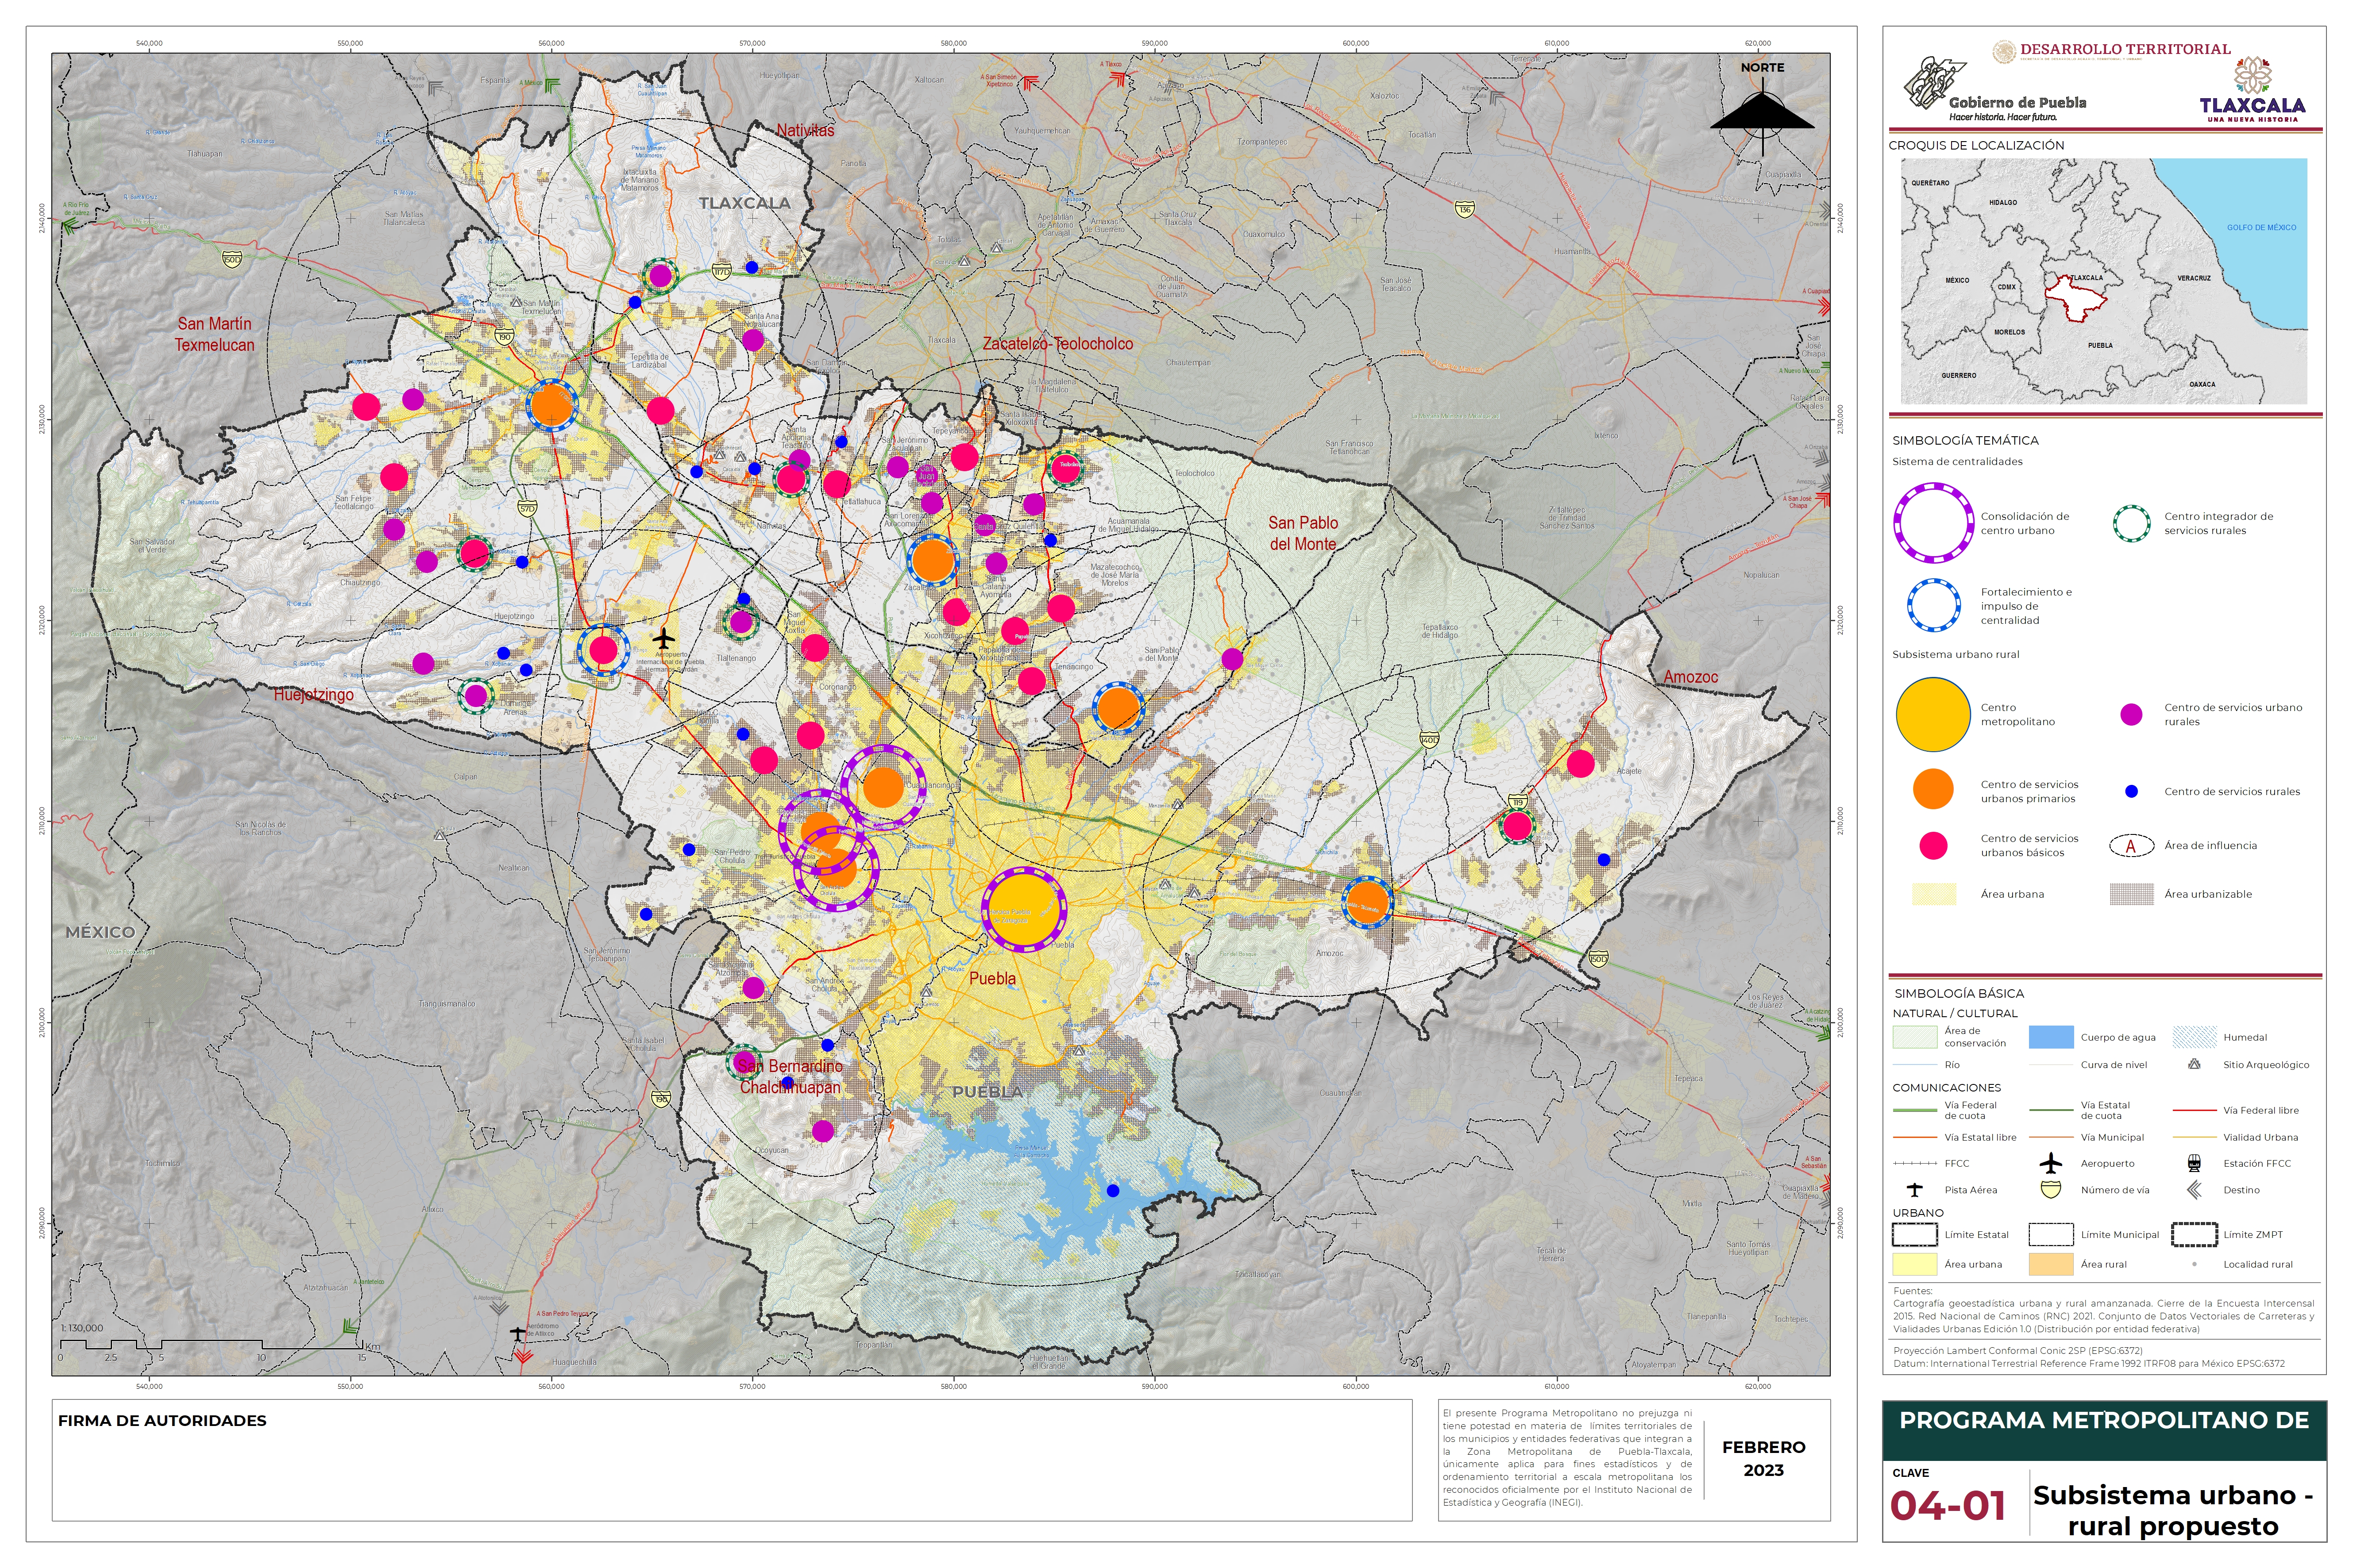Image resolution: width=2353 pixels, height=1568 pixels.
Task: Select the red Huejotzingo label
Action: point(314,694)
